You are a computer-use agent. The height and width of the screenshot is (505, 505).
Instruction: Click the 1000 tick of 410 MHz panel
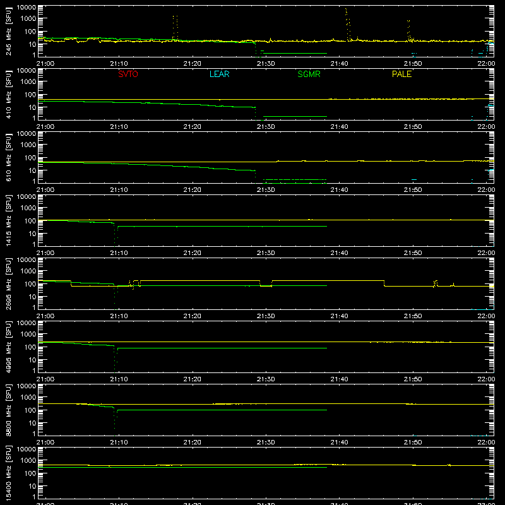coord(28,82)
